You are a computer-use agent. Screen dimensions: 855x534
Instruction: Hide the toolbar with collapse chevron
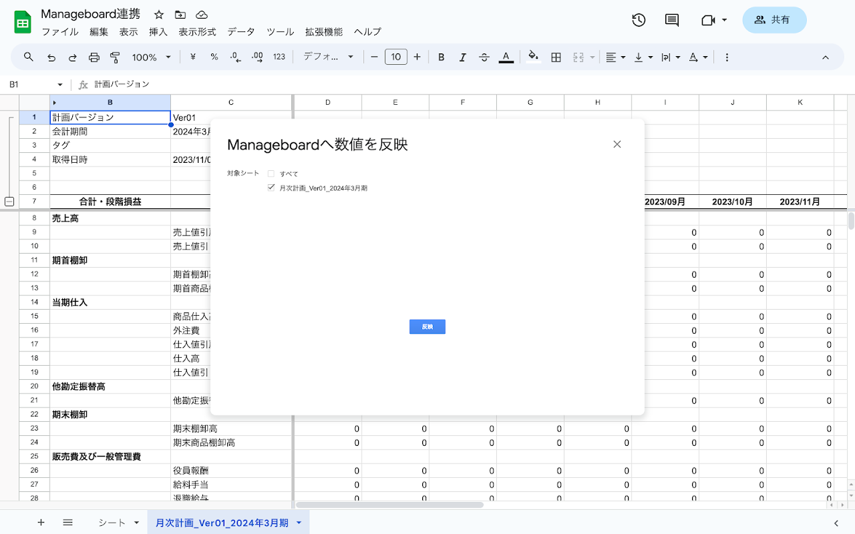pyautogui.click(x=826, y=57)
